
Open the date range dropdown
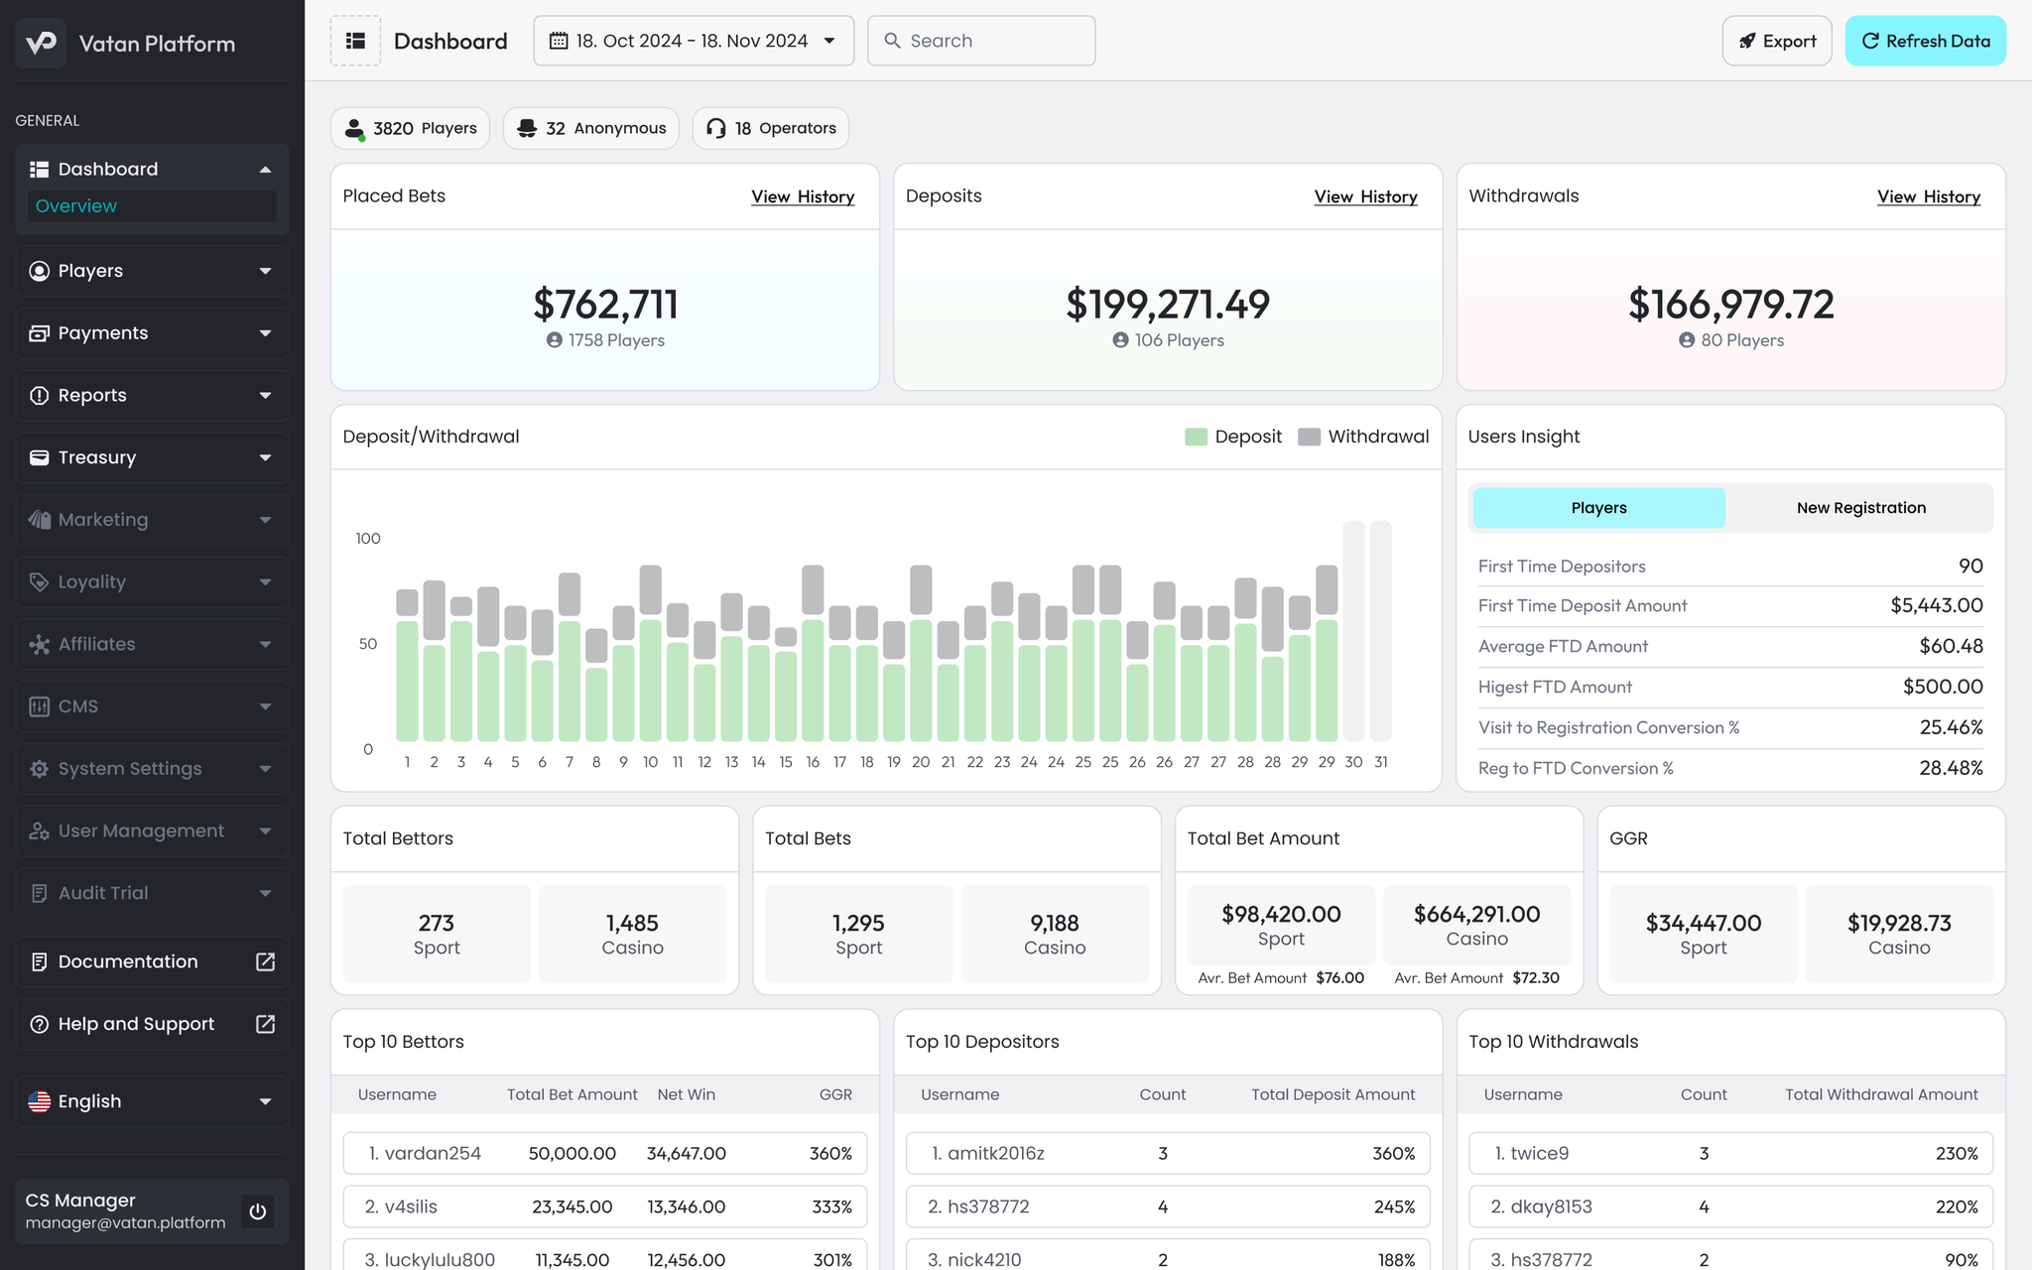[694, 41]
